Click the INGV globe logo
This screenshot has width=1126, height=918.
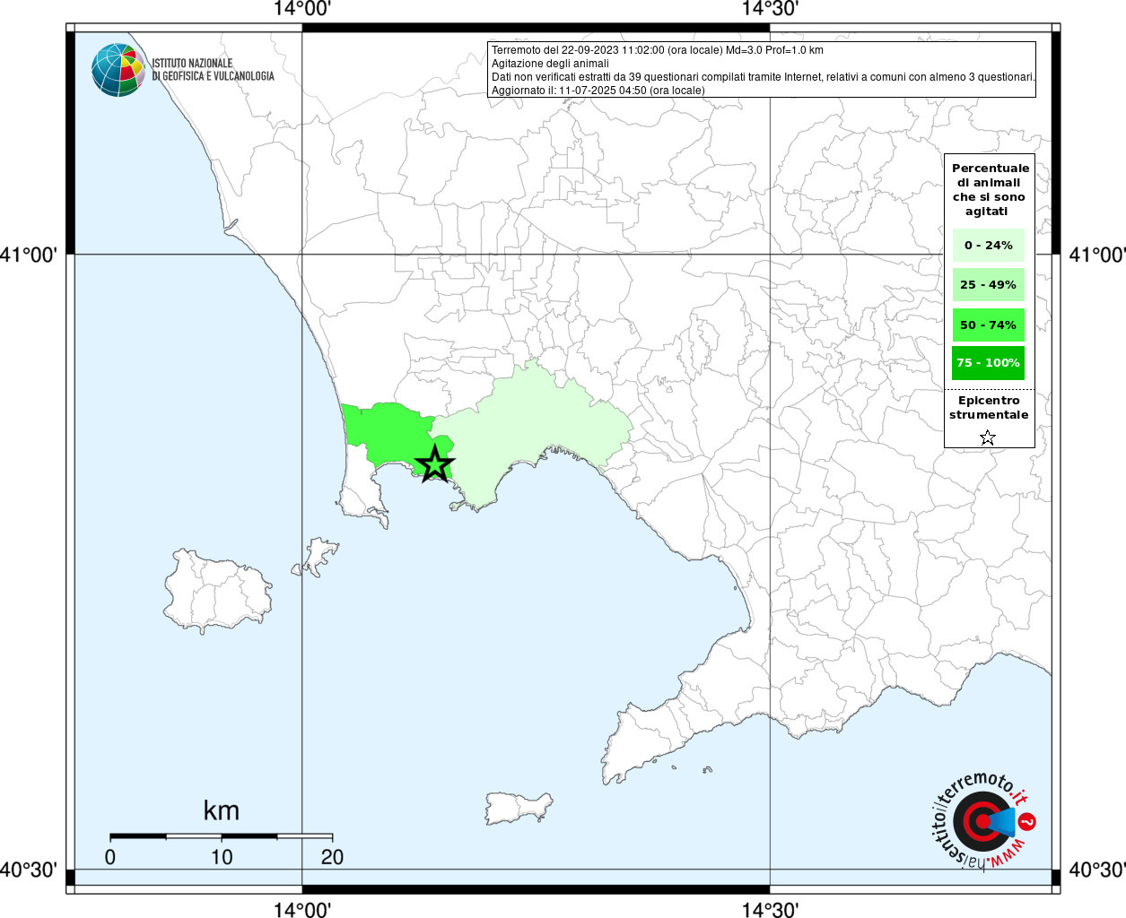[x=118, y=70]
